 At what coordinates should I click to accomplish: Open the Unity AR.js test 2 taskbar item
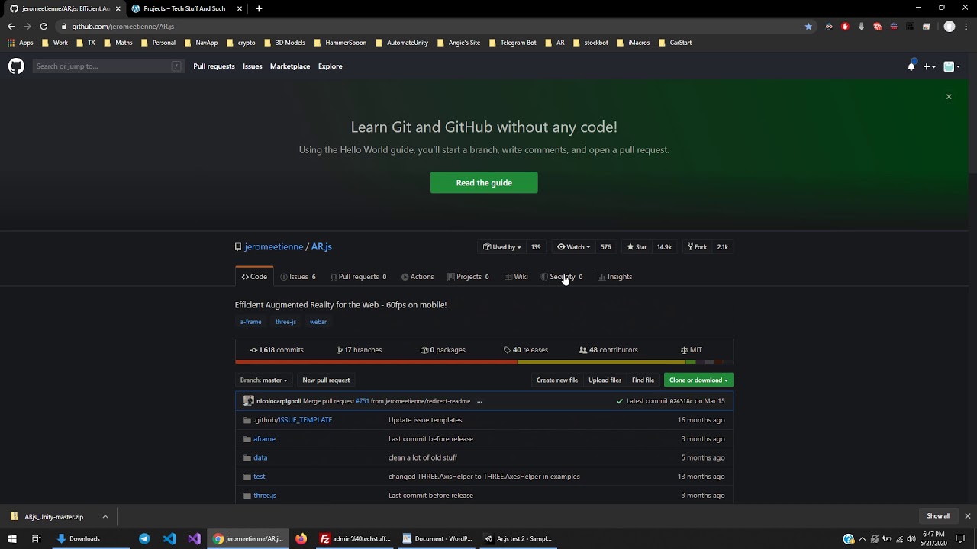point(519,538)
